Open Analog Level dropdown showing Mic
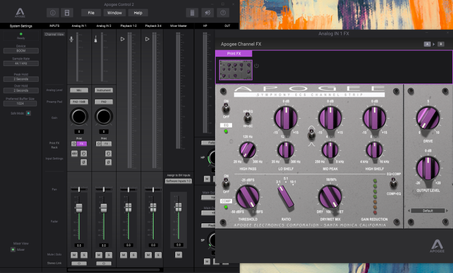Screen dimensions: 453x273 79,90
